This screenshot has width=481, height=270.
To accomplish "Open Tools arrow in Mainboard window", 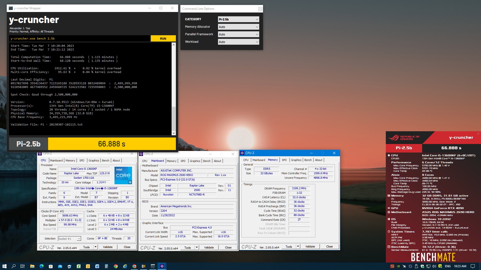I will (197, 247).
